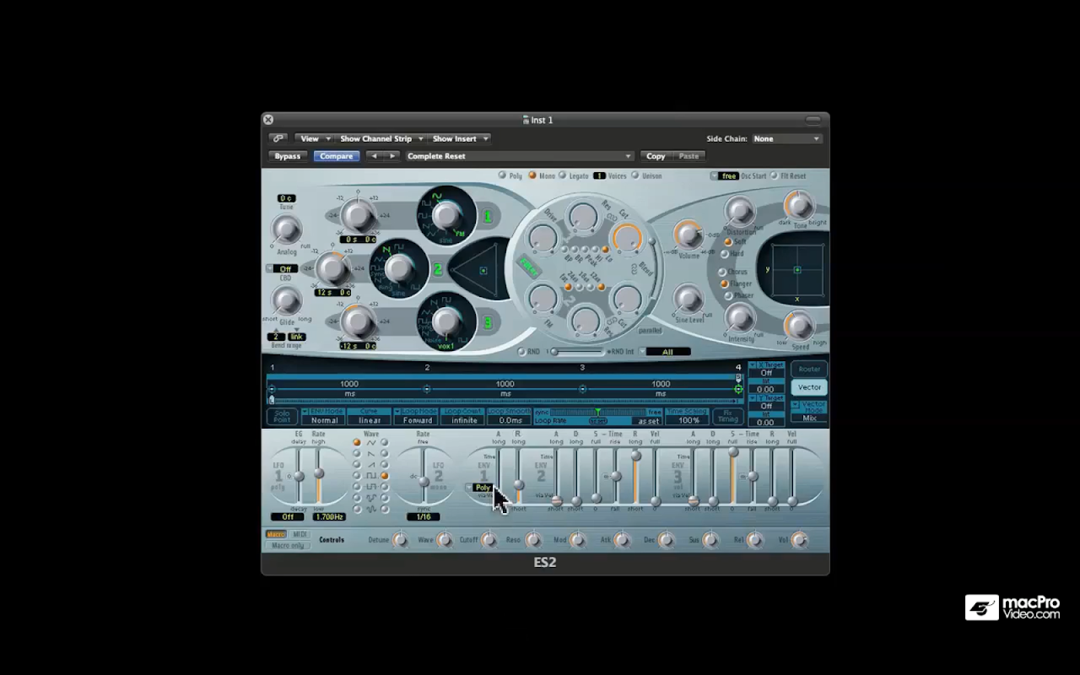Click the Compare button
The image size is (1080, 675).
point(336,156)
